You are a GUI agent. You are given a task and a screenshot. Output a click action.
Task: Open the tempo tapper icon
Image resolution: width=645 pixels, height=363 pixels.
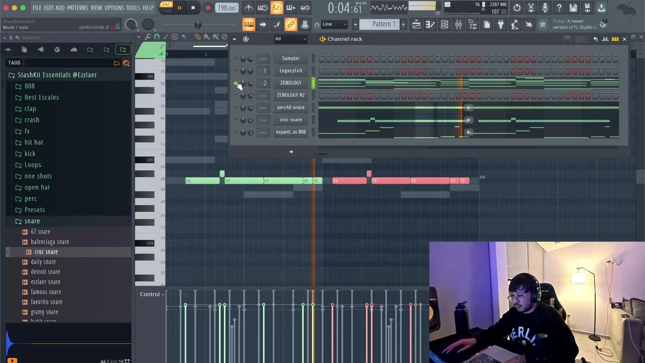(514, 24)
